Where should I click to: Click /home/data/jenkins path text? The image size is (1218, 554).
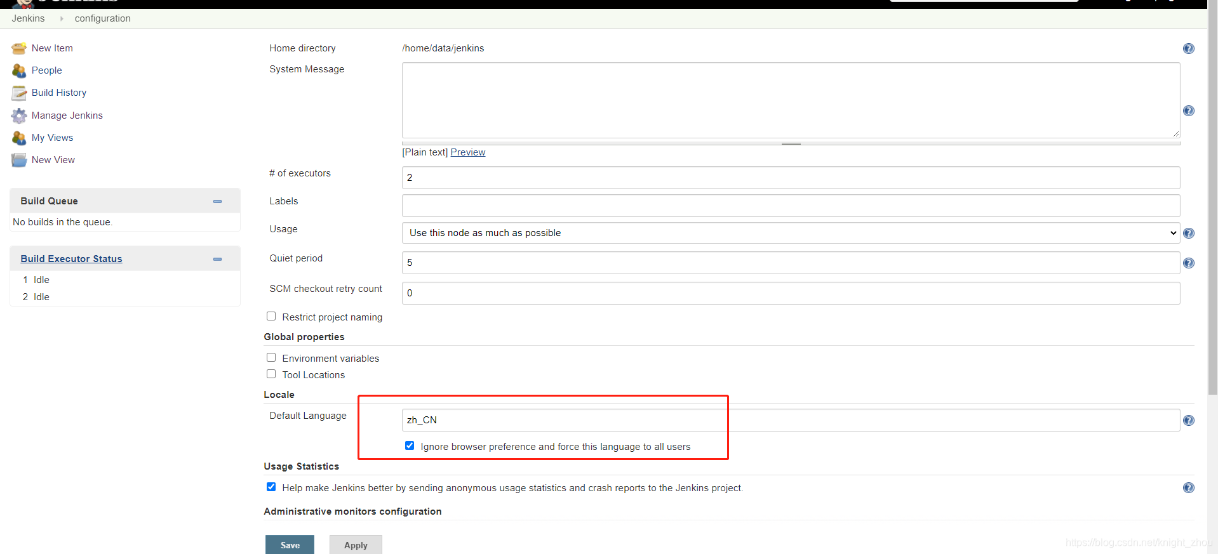443,48
